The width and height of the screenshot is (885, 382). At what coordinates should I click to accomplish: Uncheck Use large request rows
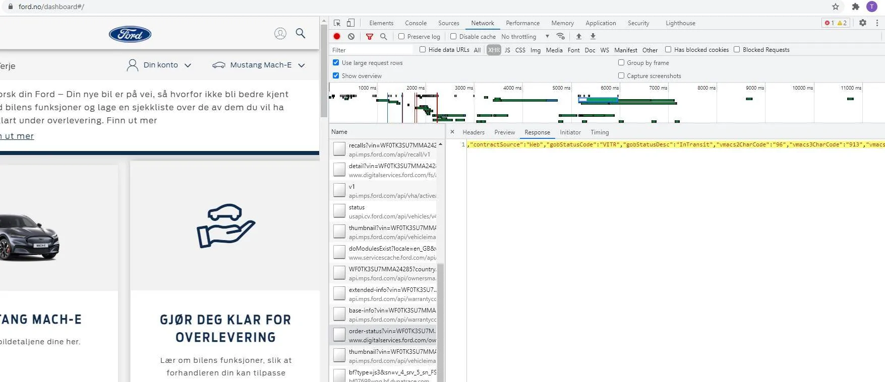click(336, 62)
